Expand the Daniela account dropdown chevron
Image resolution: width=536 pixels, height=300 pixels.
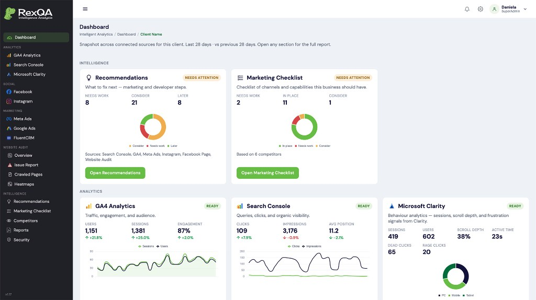[x=525, y=9]
